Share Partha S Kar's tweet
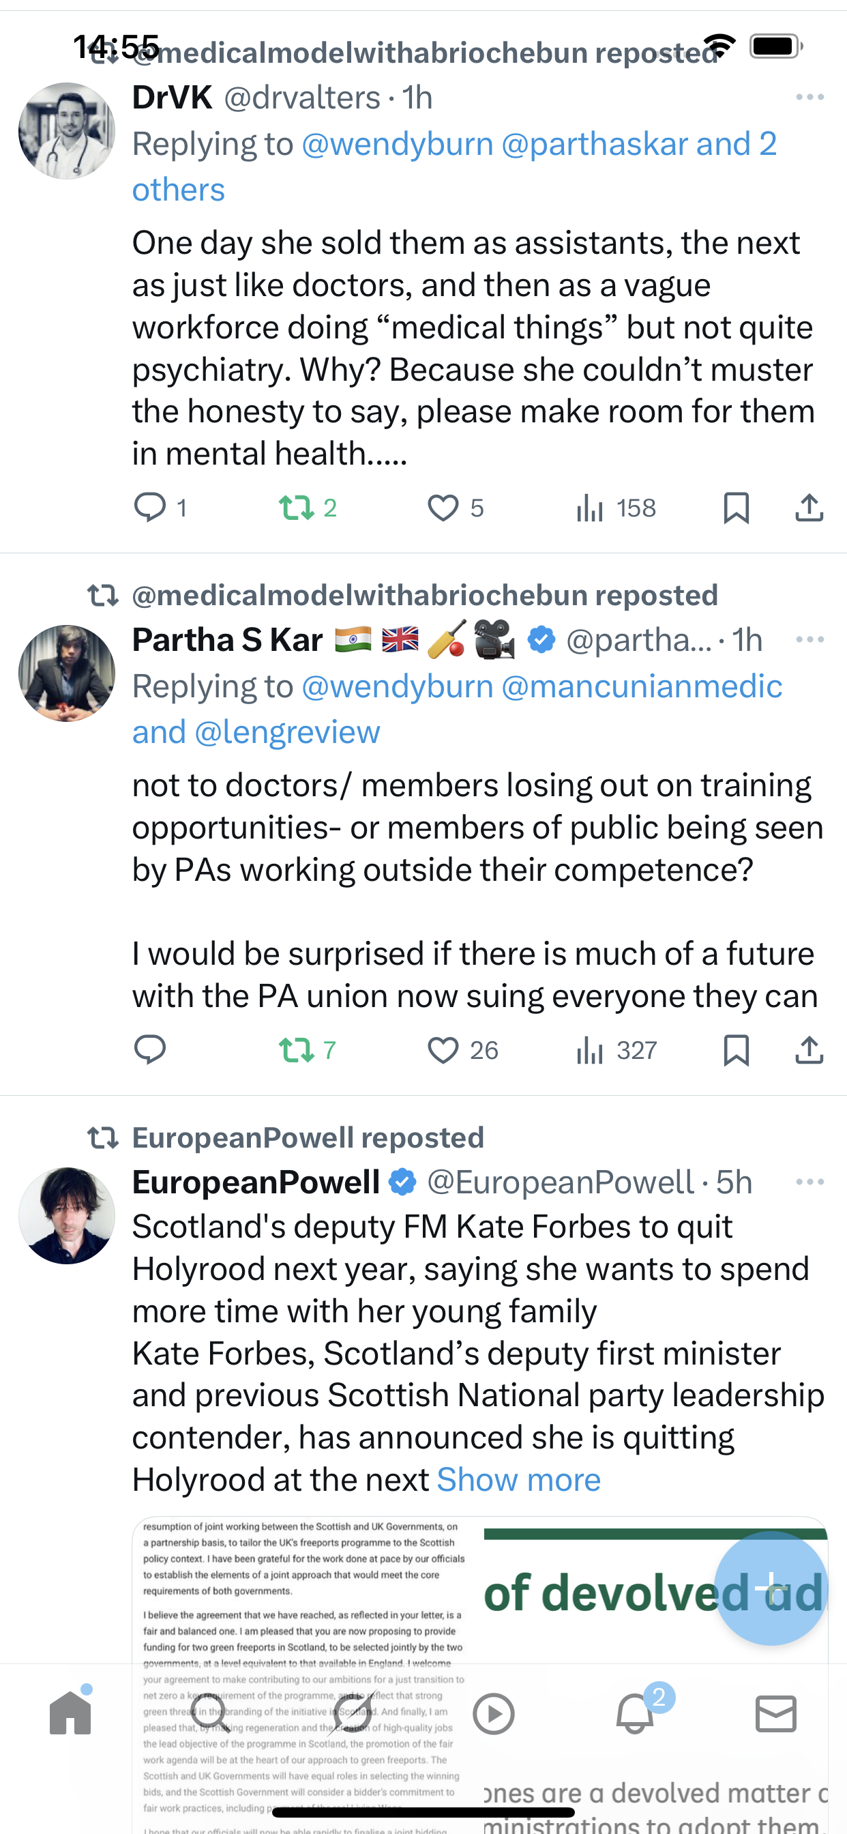The height and width of the screenshot is (1834, 847). click(x=809, y=1049)
